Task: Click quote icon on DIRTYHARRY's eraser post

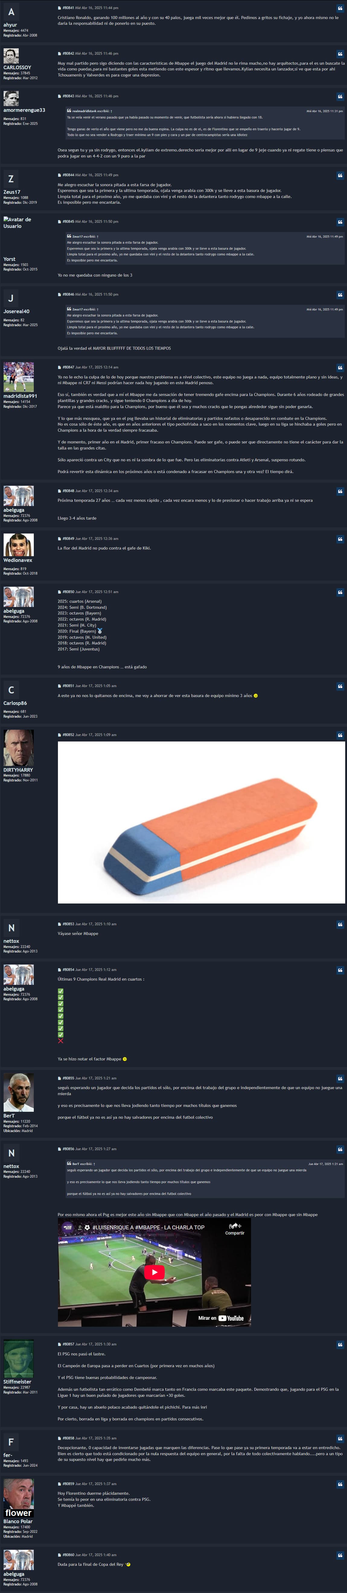Action: tap(340, 735)
